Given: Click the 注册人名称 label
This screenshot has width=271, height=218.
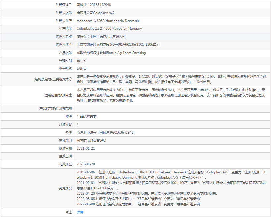Looking at the screenshot, I should point(64,13).
